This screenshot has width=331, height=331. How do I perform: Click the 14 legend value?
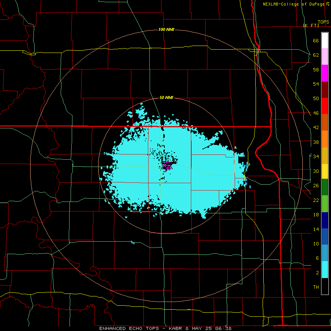tap(316, 229)
